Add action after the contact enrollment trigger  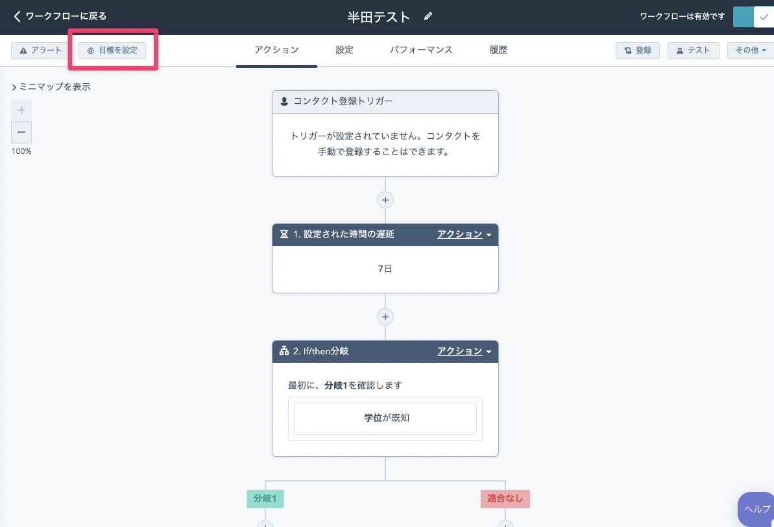[385, 200]
